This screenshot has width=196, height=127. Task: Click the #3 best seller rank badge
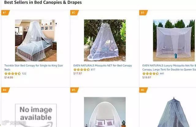[x=143, y=13]
